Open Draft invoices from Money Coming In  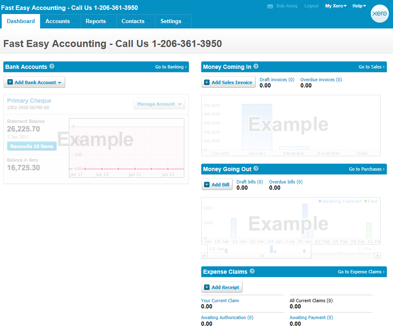click(x=277, y=80)
